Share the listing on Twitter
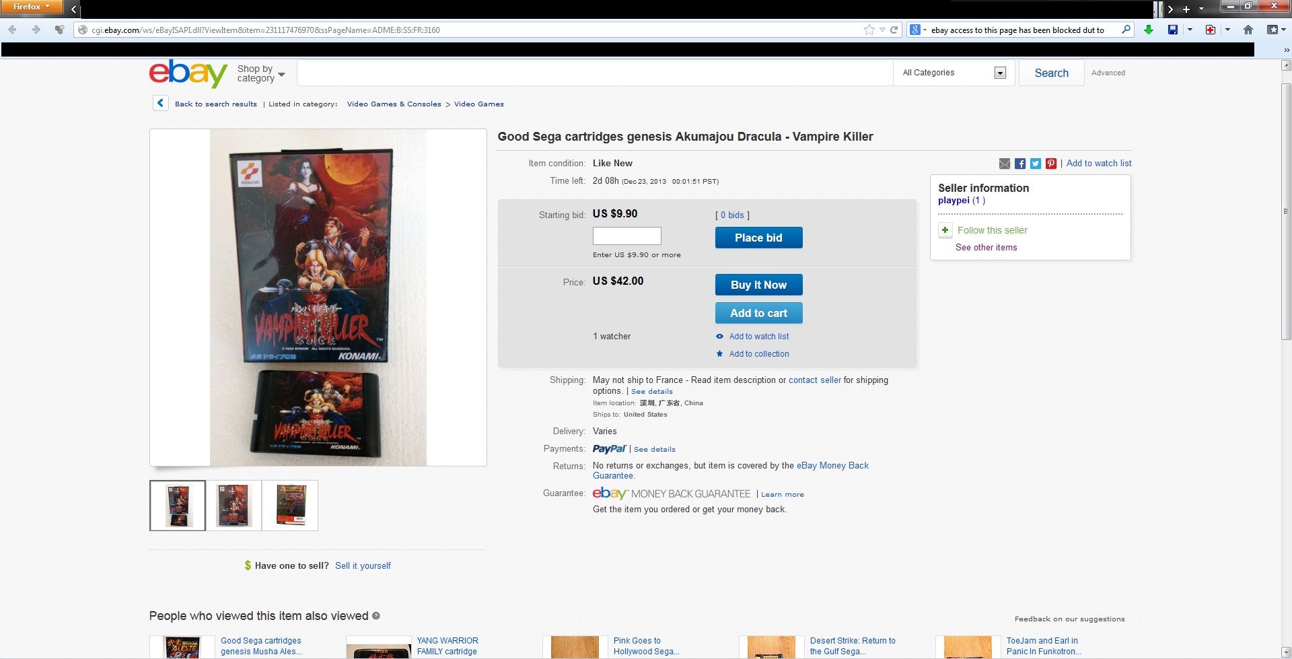The image size is (1292, 659). 1036,164
